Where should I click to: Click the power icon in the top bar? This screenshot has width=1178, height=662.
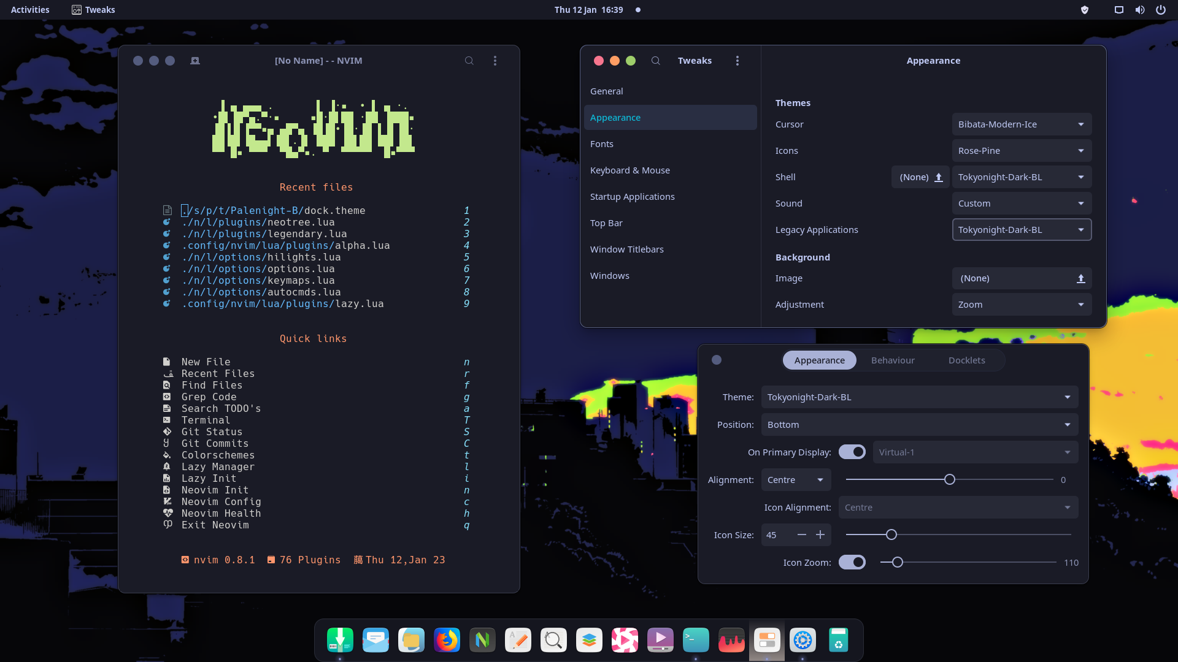point(1161,10)
